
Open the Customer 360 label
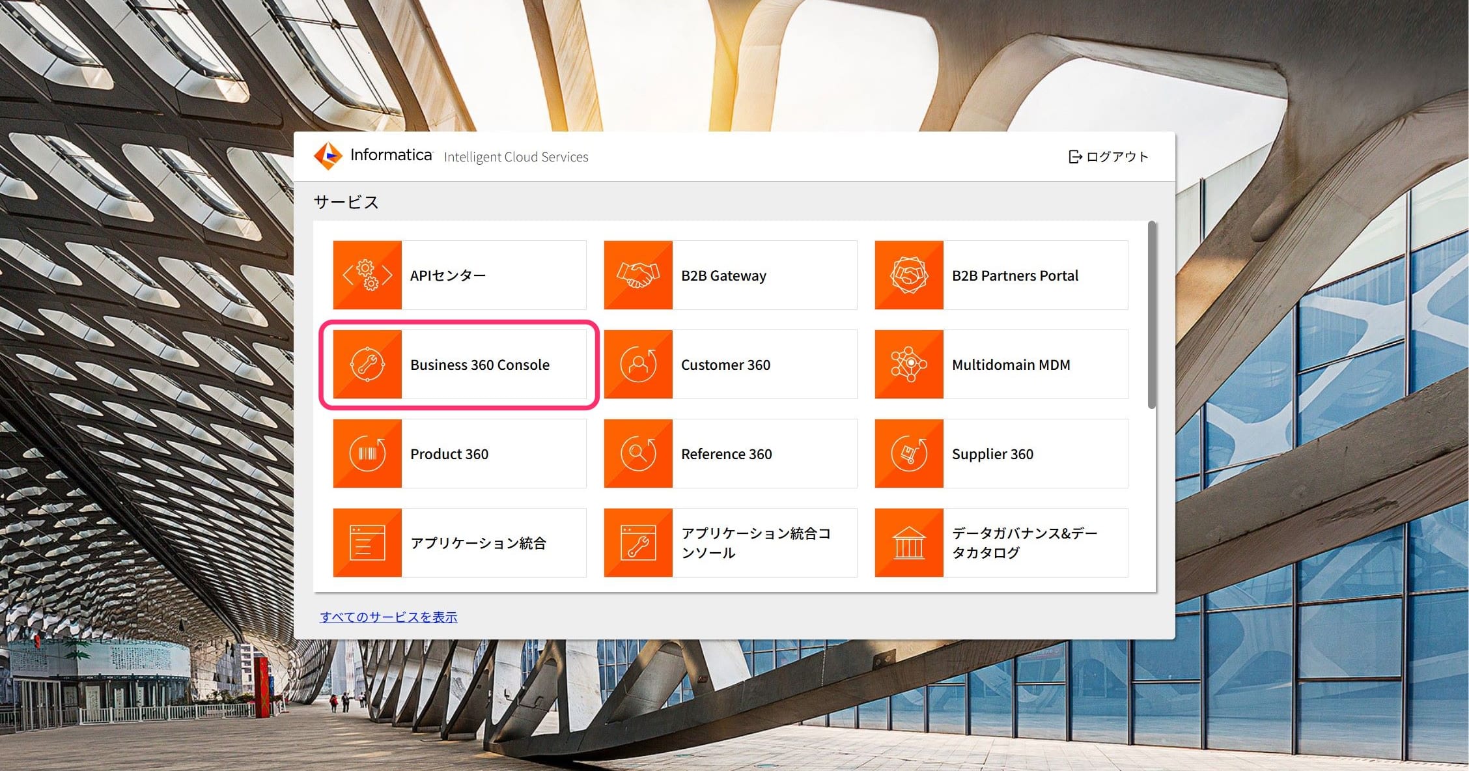click(725, 365)
